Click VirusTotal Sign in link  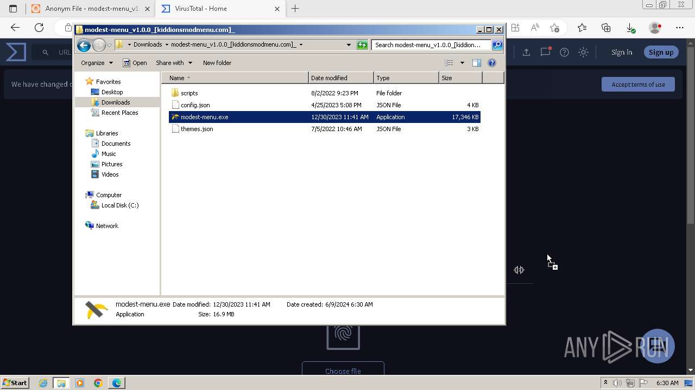(622, 53)
